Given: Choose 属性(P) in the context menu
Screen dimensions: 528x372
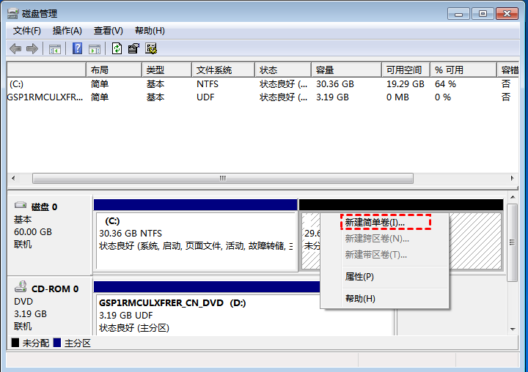Looking at the screenshot, I should 359,277.
